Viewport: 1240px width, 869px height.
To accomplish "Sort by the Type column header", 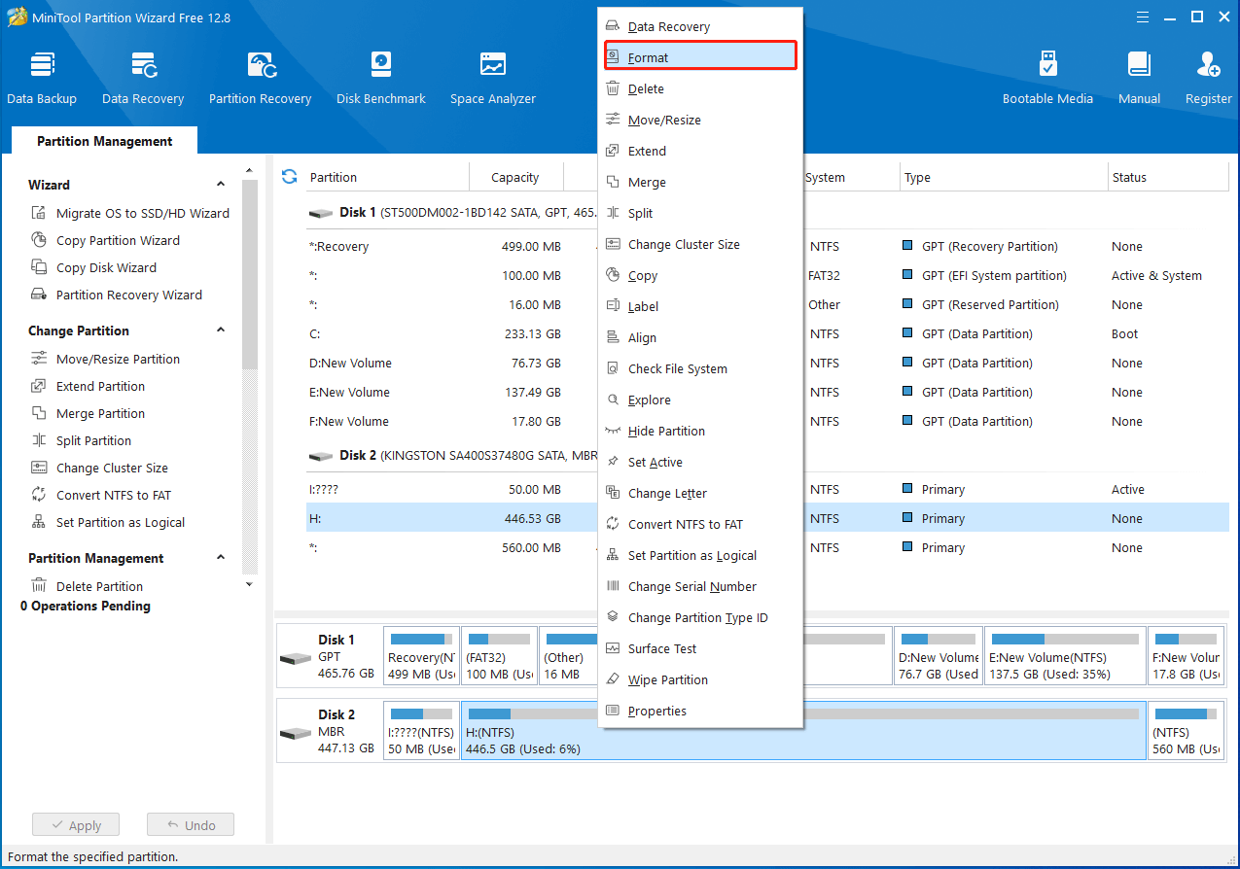I will point(1004,177).
